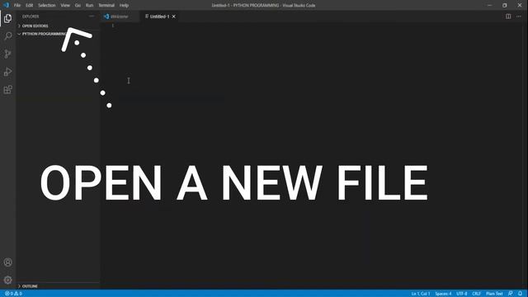Image resolution: width=528 pixels, height=297 pixels.
Task: Open the Search view icon
Action: point(7,35)
